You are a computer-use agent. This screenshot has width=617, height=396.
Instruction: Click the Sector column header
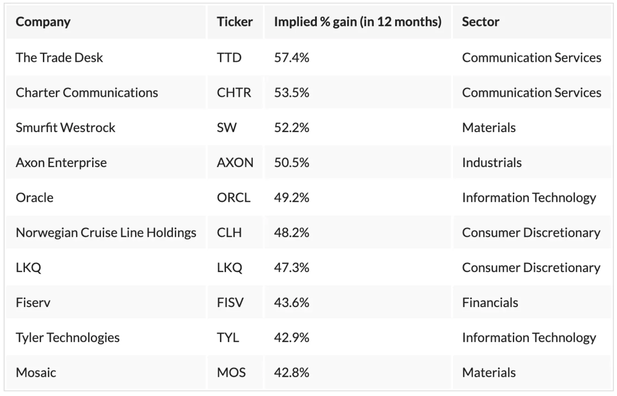coord(481,22)
